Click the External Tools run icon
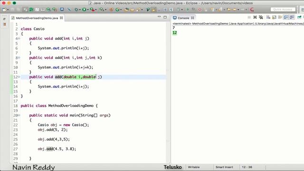 coord(102,9)
